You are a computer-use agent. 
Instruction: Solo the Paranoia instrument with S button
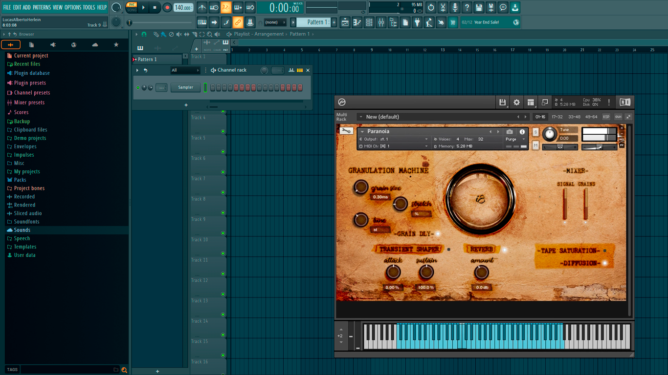(x=535, y=132)
